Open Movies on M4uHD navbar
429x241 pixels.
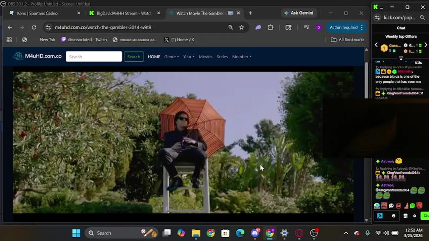click(205, 57)
